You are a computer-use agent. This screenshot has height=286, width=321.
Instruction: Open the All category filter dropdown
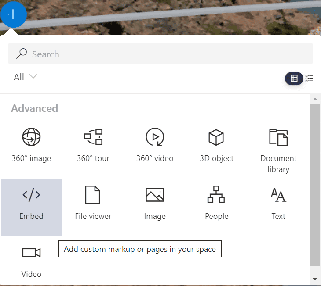pos(26,77)
